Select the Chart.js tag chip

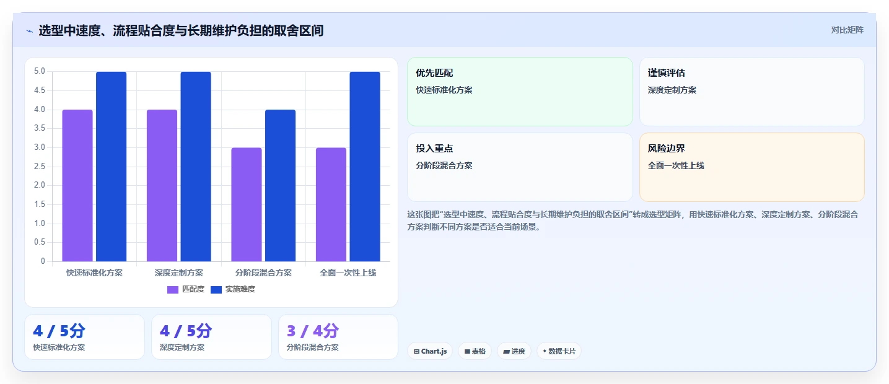tap(430, 351)
